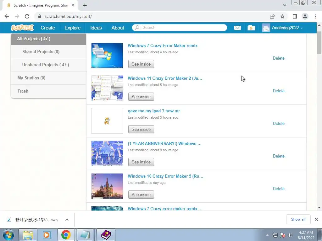Open Windows 10 Crazy Error Maker 5 title link
This screenshot has height=241, width=322.
click(165, 176)
